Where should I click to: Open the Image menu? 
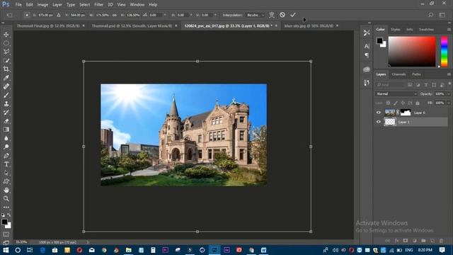42,5
